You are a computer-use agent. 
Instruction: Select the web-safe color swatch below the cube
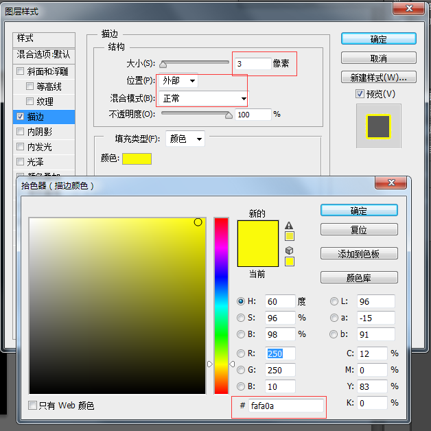click(290, 261)
